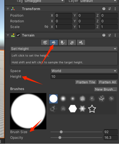This screenshot has height=144, width=119.
Task: Open Transform component presets
Action: 109,9
